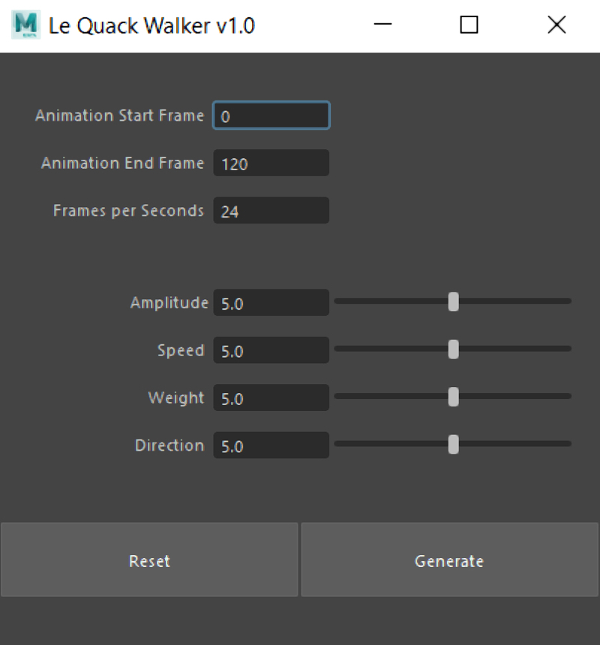Click the window title 'Le Quack Walker v1.0'

(151, 25)
